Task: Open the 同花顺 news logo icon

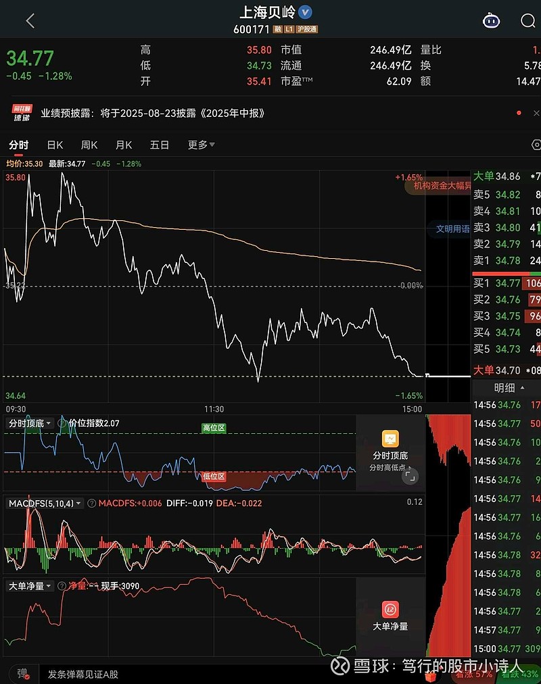Action: tap(22, 113)
